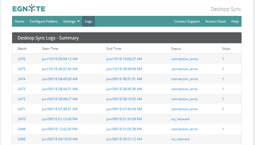Click the Start Time column header
The height and width of the screenshot is (145, 255).
50,49
